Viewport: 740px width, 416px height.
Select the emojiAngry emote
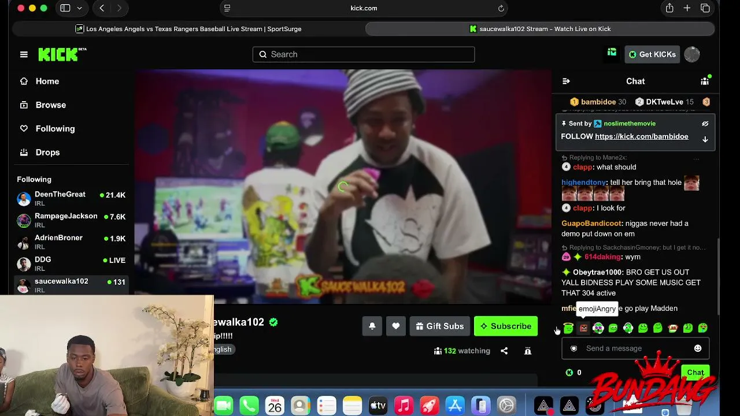click(x=583, y=328)
